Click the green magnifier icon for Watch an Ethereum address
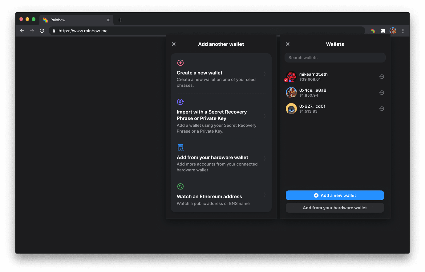The height and width of the screenshot is (272, 425). click(x=180, y=186)
